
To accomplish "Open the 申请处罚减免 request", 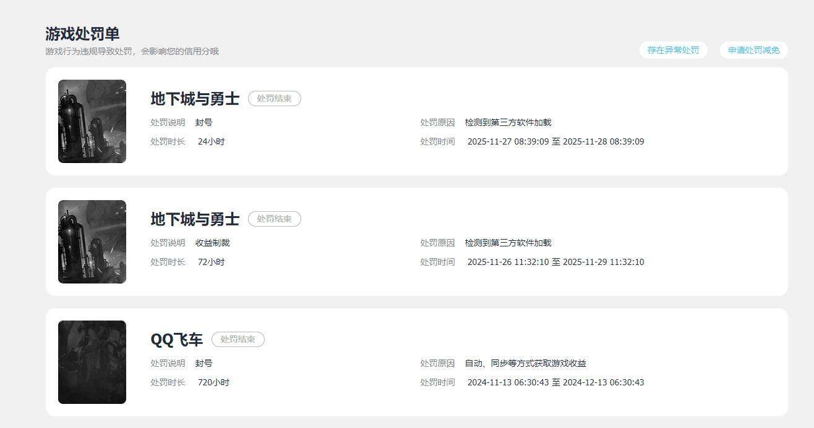I will 753,50.
